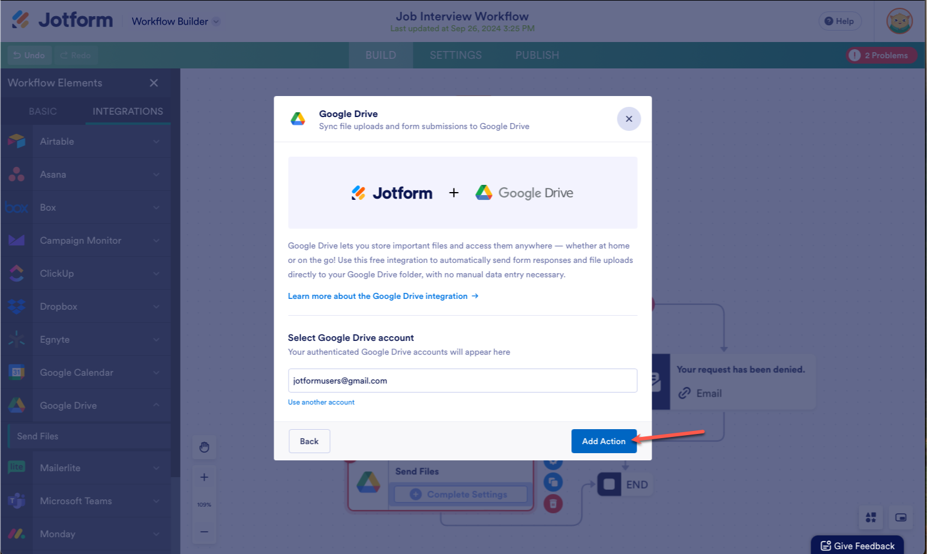Screen dimensions: 927x554
Task: Select the END node on the canvas
Action: (625, 484)
